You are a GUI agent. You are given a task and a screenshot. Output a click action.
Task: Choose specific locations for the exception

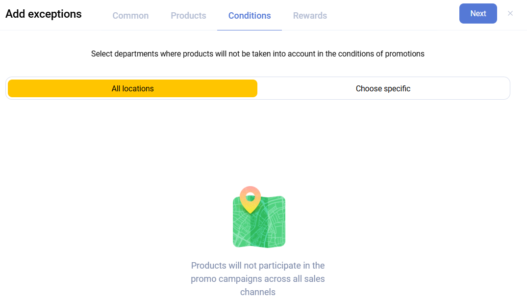(x=383, y=88)
